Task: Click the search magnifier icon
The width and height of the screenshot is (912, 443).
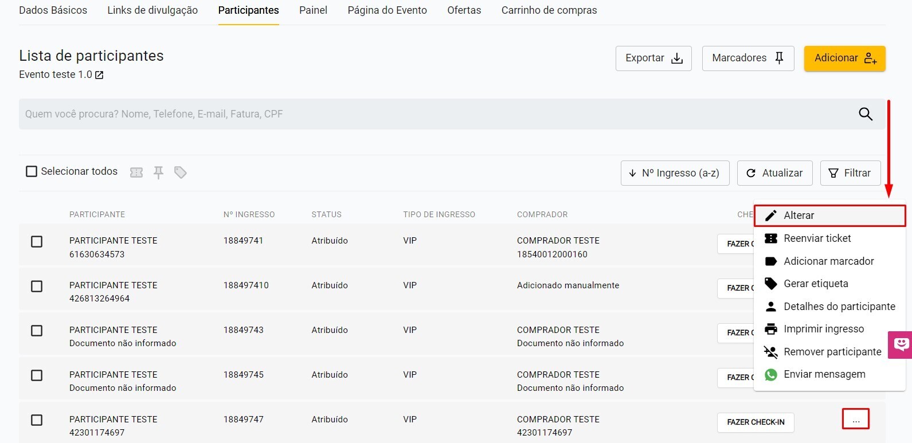Action: (866, 114)
